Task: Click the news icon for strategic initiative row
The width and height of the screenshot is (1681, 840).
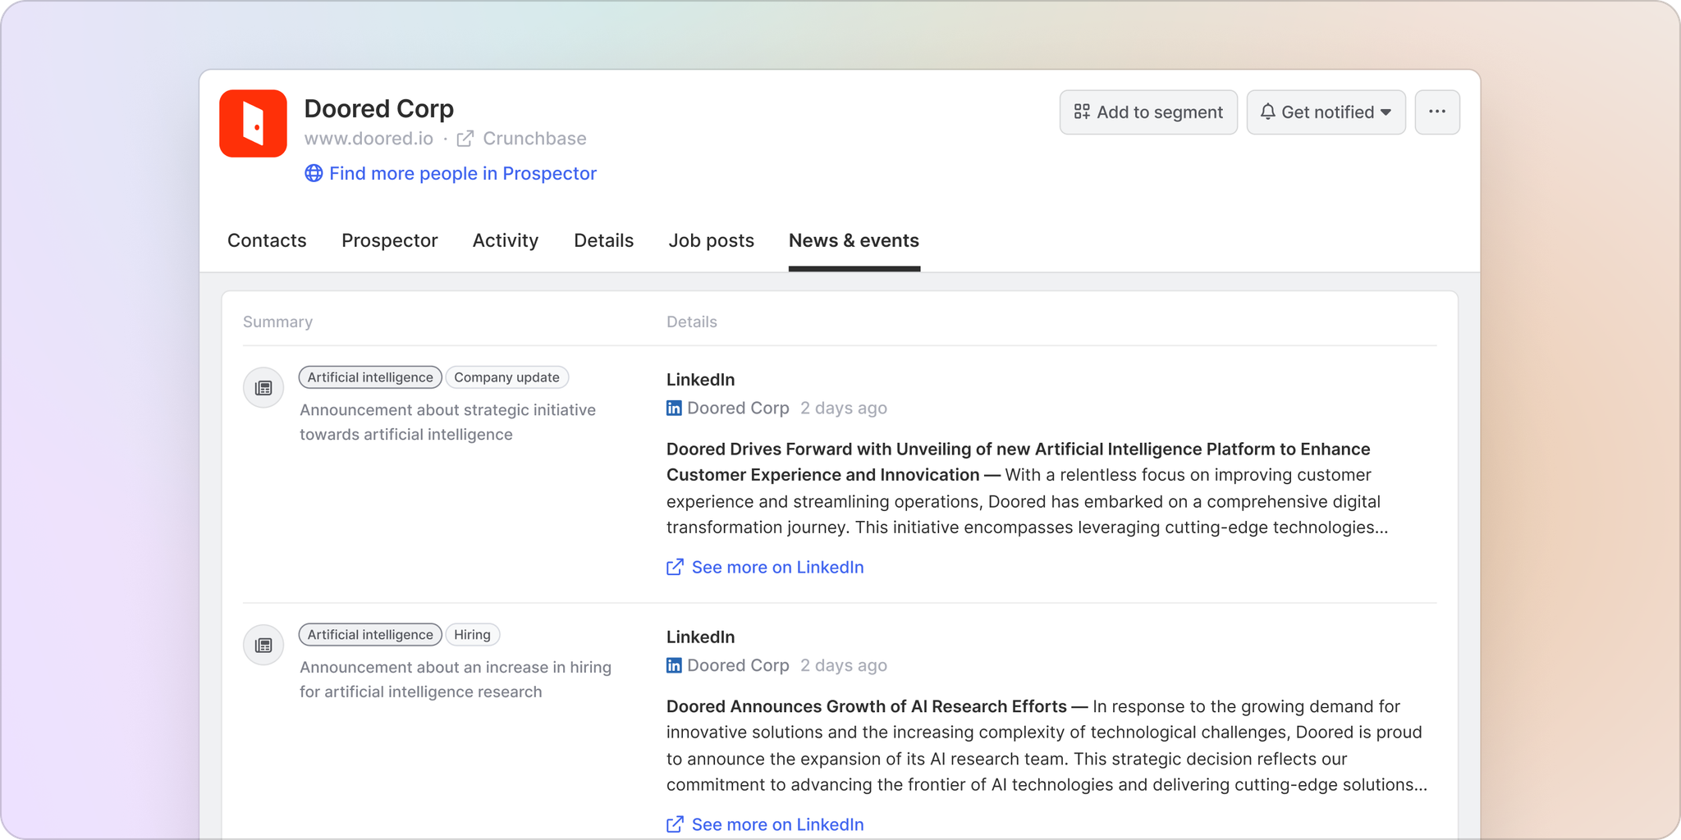Action: [x=263, y=387]
